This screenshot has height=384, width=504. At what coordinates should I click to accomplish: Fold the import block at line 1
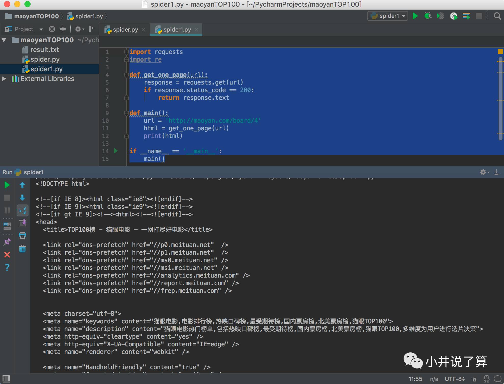click(126, 52)
